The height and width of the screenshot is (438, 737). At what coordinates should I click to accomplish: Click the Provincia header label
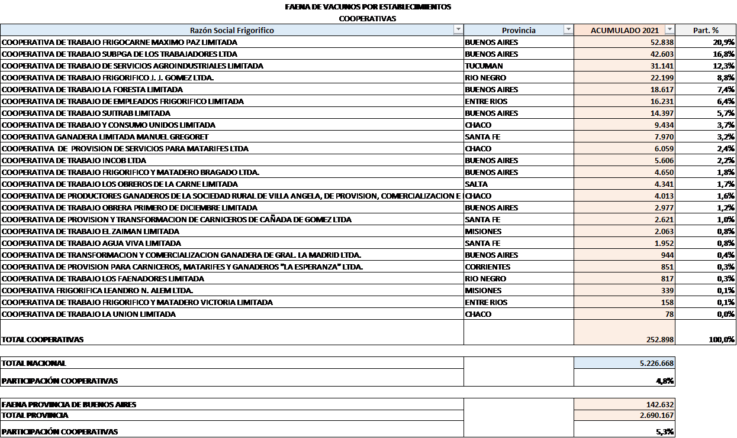(518, 30)
